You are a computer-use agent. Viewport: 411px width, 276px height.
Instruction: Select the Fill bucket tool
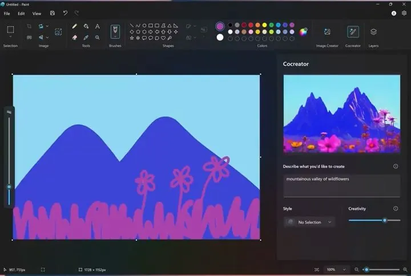(x=86, y=26)
